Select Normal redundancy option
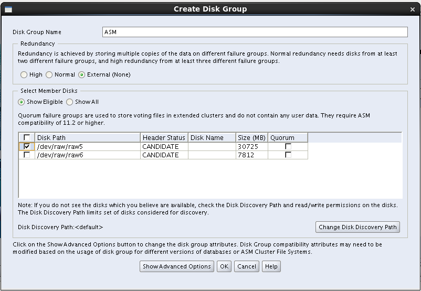Screen dimensions: 421x291 coord(49,75)
